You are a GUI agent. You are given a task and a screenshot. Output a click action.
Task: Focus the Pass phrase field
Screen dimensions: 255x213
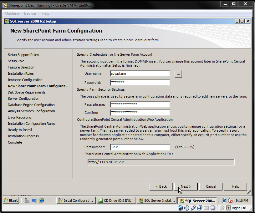(x=140, y=104)
